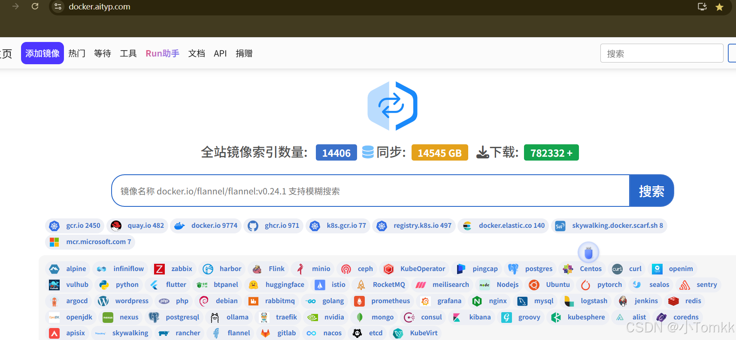Click the zabbix red Z icon
Image resolution: width=736 pixels, height=340 pixels.
pos(159,269)
